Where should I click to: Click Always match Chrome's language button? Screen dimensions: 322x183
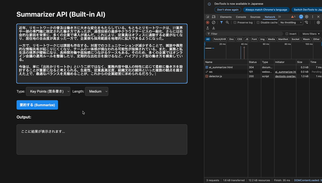click(x=266, y=10)
